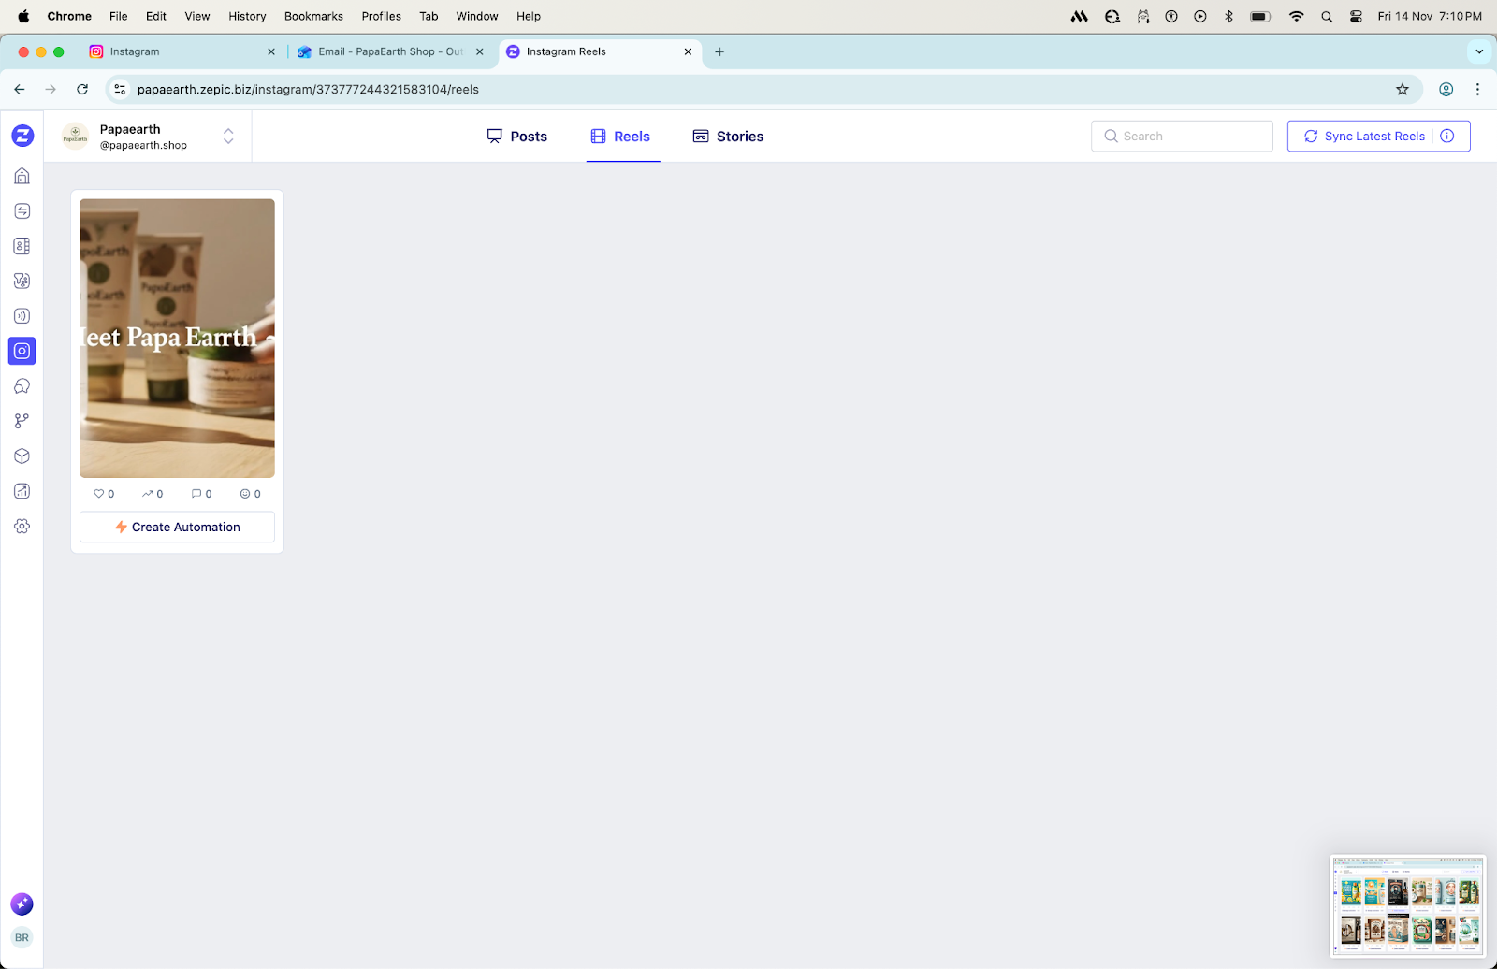The height and width of the screenshot is (969, 1497).
Task: Open the Meet Papa Earth reel thumbnail
Action: click(177, 339)
